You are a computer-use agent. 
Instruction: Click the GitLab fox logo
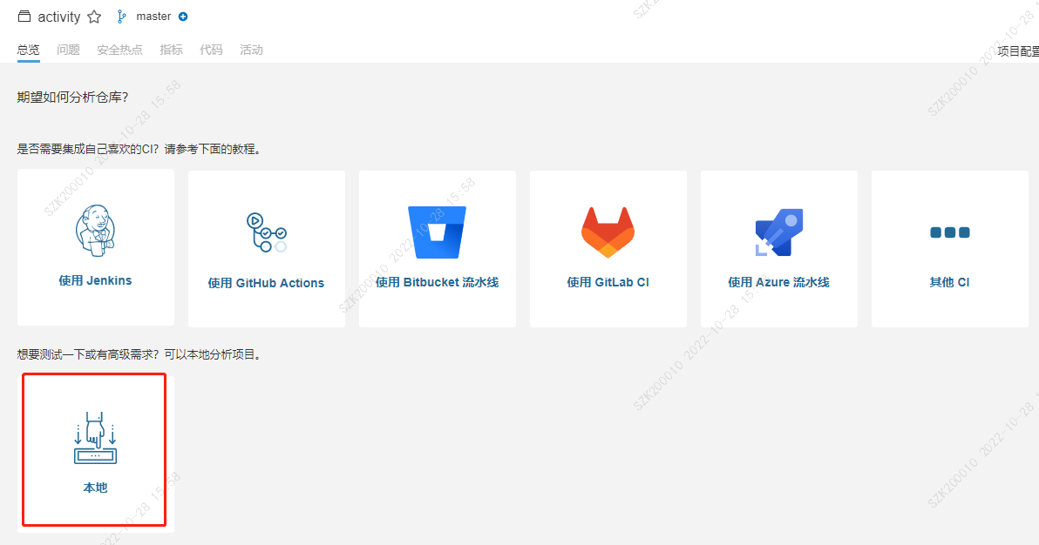pyautogui.click(x=608, y=232)
